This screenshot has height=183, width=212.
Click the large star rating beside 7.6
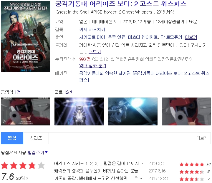23,166
